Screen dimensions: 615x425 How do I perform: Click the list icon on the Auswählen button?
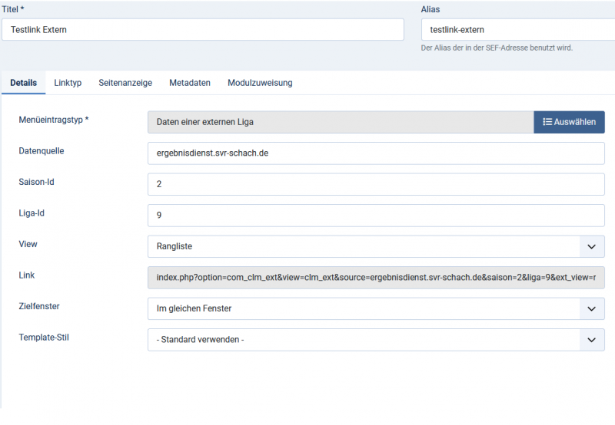click(x=547, y=122)
